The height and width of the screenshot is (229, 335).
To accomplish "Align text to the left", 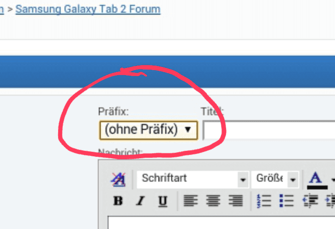I will [x=191, y=200].
